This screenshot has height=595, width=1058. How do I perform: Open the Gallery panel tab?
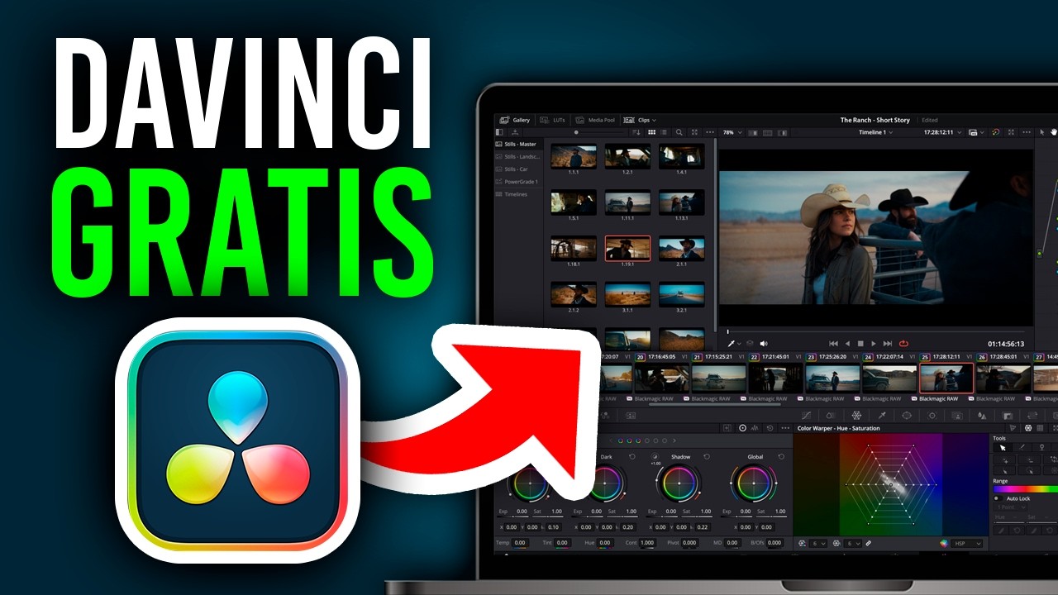click(514, 120)
